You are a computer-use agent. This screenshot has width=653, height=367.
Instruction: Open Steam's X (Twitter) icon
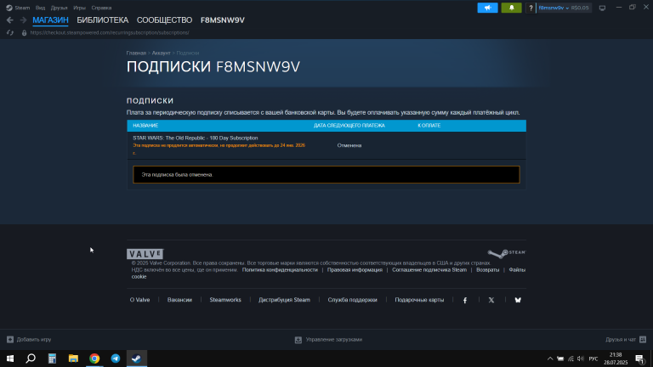click(x=491, y=300)
